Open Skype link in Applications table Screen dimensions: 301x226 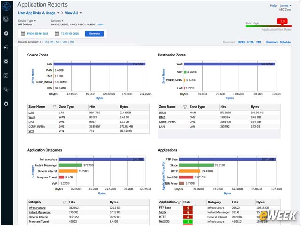click(x=163, y=212)
